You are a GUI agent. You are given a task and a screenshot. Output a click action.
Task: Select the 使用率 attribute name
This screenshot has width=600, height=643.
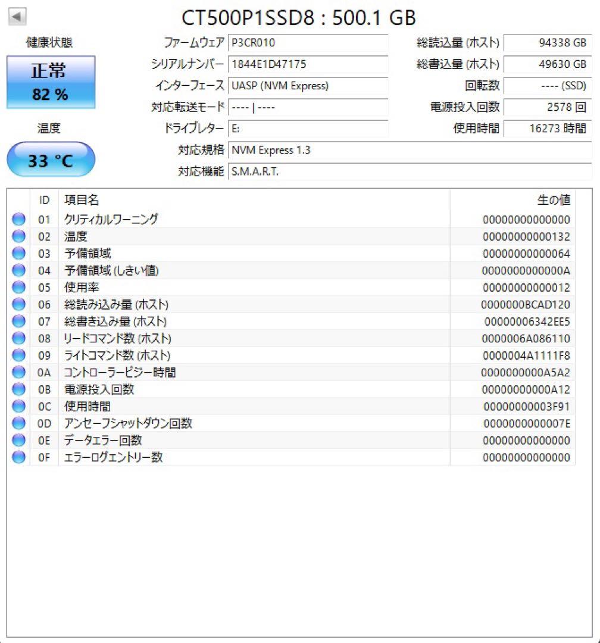point(81,288)
